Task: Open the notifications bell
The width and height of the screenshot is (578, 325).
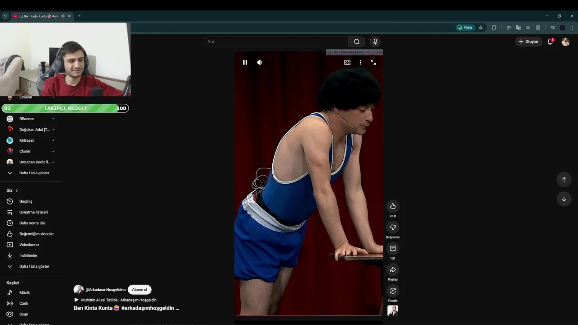Action: (x=550, y=42)
